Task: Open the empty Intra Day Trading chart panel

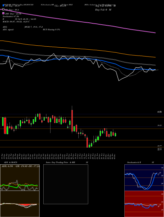Action: tap(66, 184)
